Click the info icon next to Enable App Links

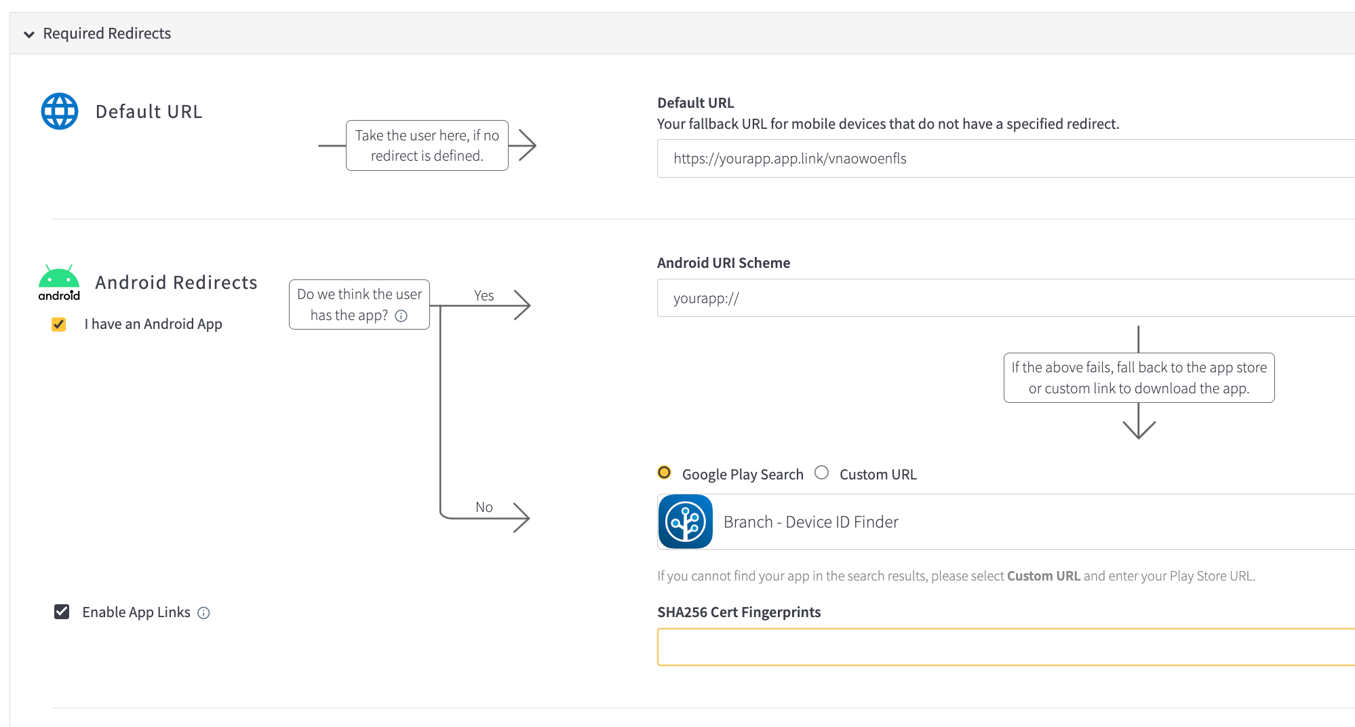coord(203,613)
